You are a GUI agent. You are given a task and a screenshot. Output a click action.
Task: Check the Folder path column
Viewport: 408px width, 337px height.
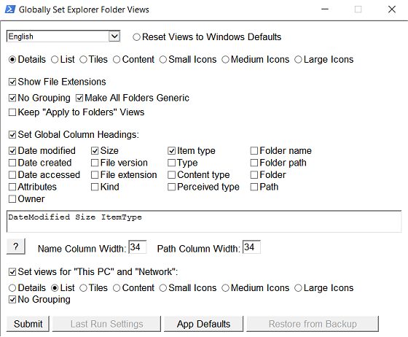[254, 163]
